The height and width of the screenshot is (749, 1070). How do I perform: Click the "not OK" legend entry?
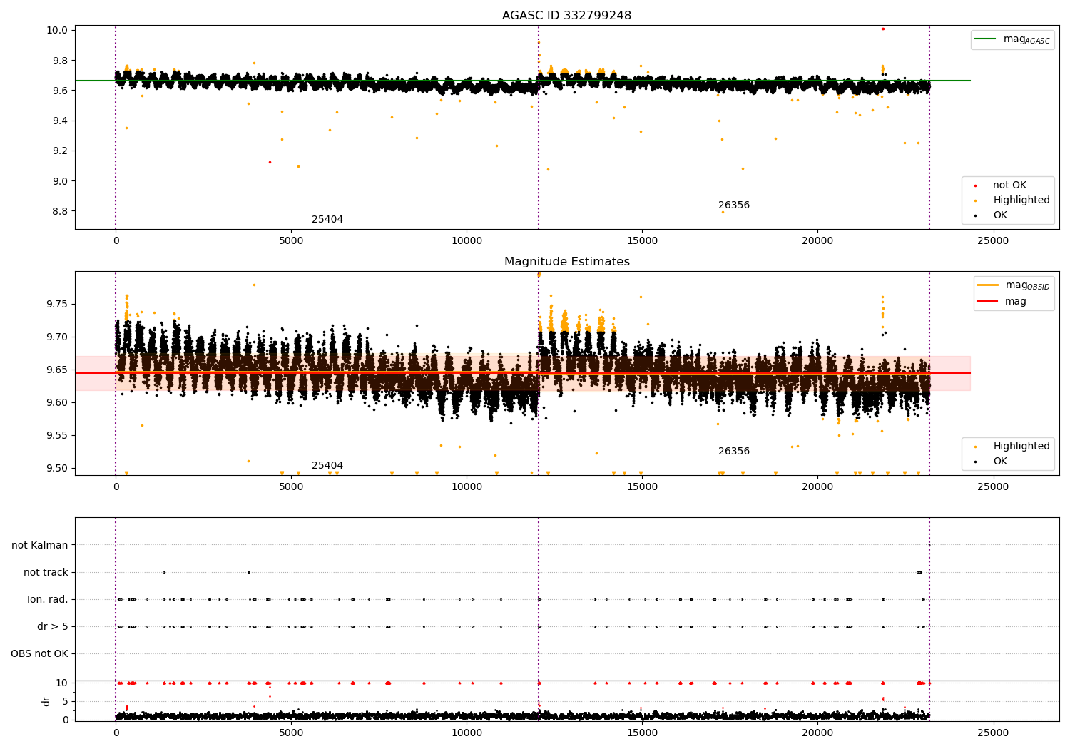coord(1009,185)
